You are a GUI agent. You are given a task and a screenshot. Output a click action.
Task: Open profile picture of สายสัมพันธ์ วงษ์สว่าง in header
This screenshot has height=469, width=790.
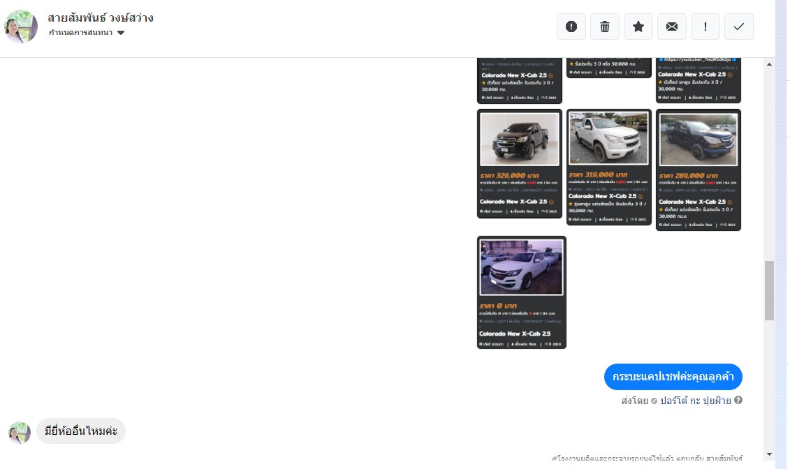[21, 26]
